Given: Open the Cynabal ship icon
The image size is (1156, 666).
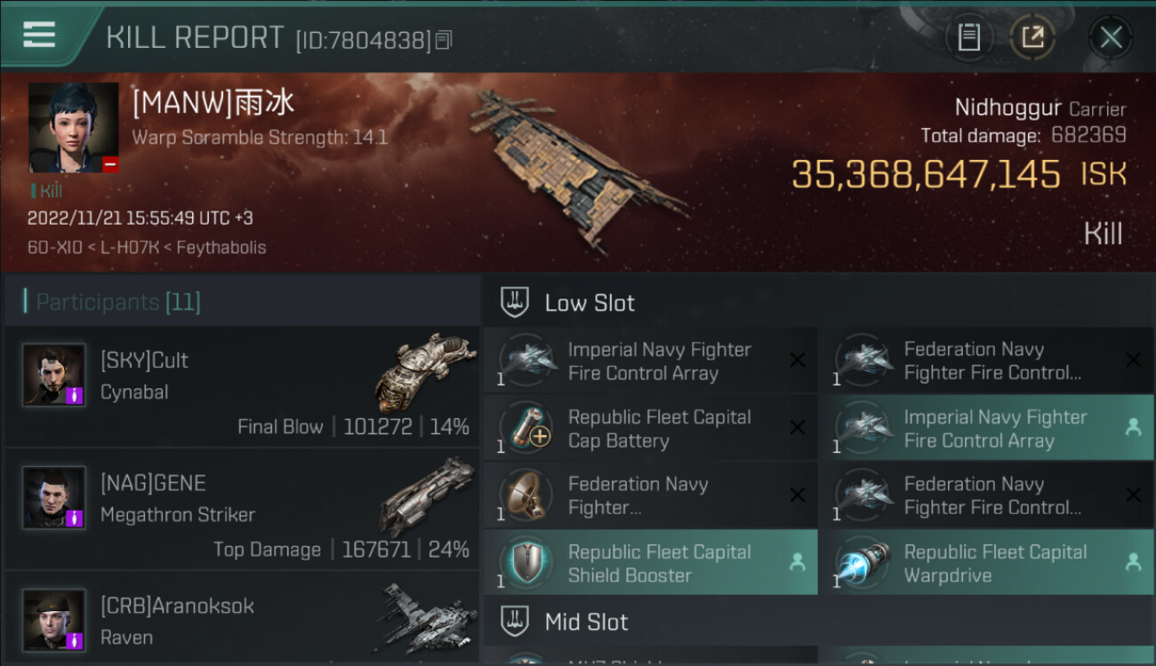Looking at the screenshot, I should tap(421, 372).
